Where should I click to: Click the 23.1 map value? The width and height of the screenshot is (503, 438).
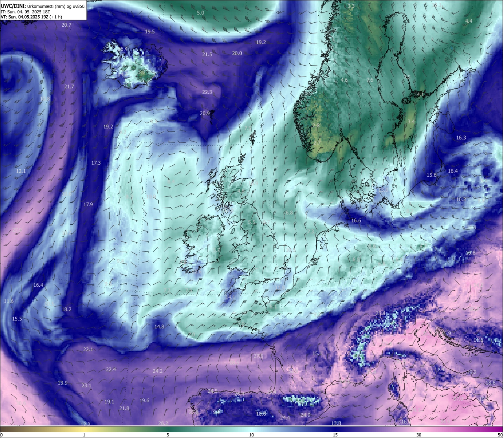[86, 385]
